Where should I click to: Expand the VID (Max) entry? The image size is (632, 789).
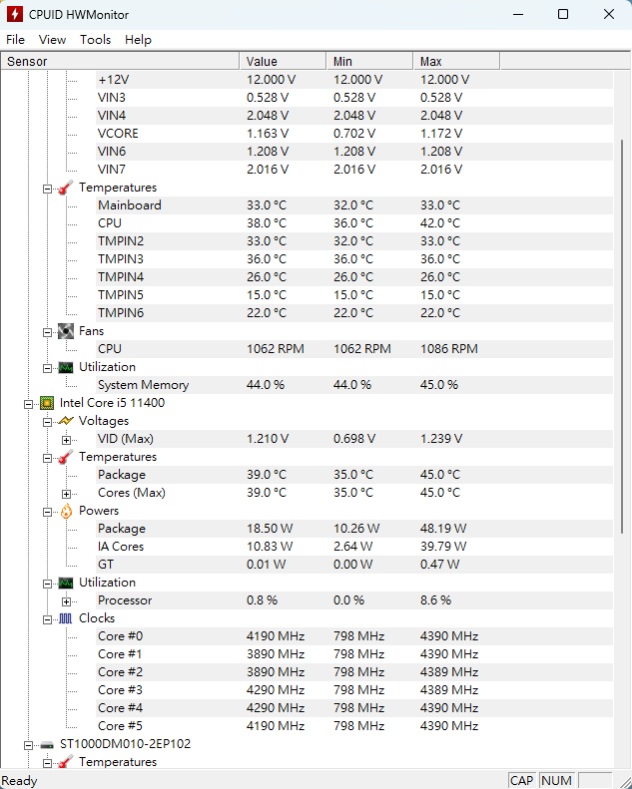pyautogui.click(x=66, y=440)
